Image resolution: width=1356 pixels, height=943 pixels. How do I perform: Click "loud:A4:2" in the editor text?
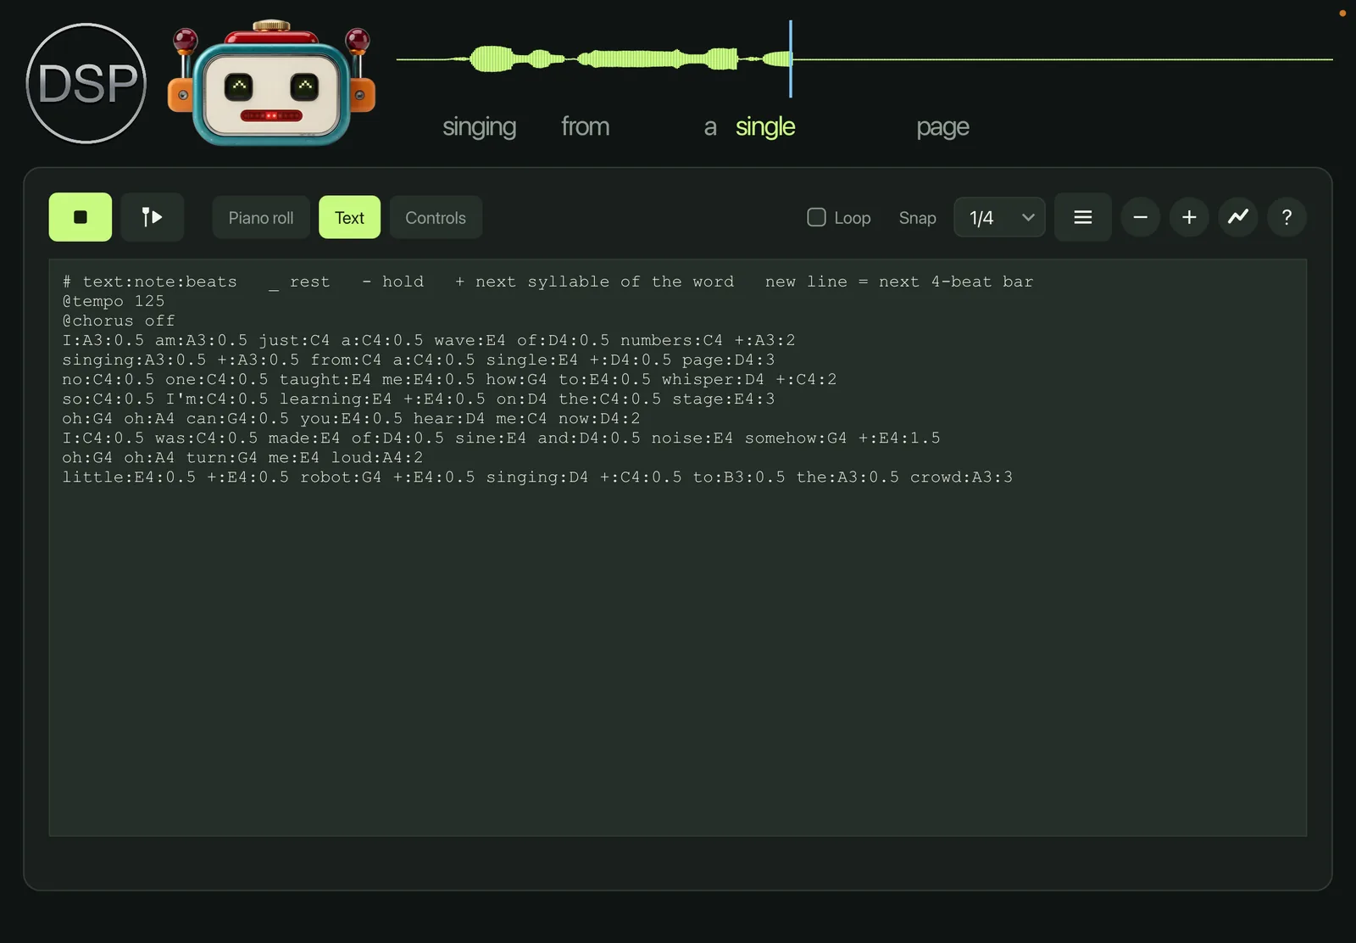tap(377, 457)
